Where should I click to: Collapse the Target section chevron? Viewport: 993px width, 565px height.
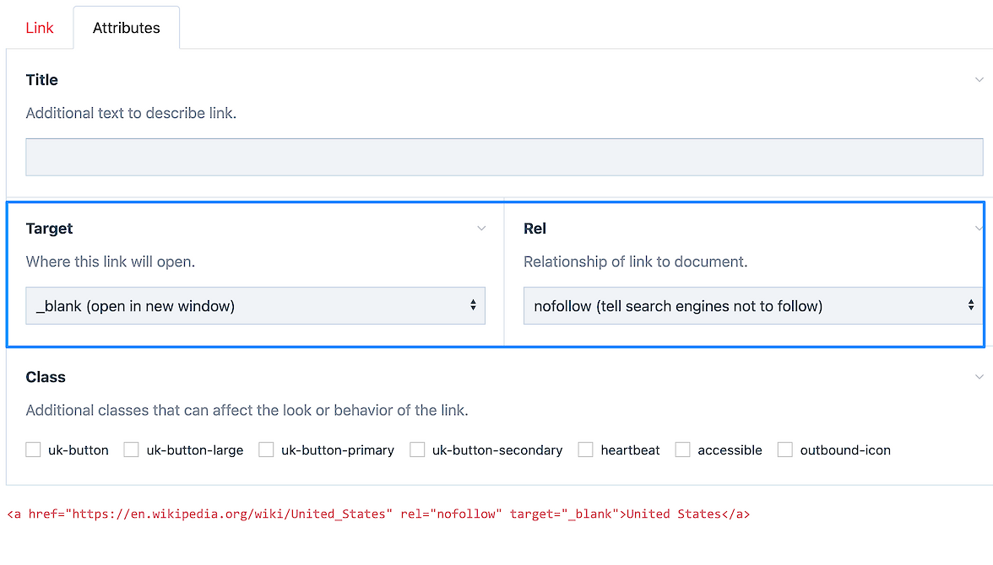tap(481, 229)
